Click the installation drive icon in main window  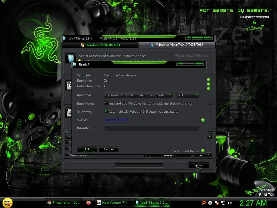[x=69, y=113]
